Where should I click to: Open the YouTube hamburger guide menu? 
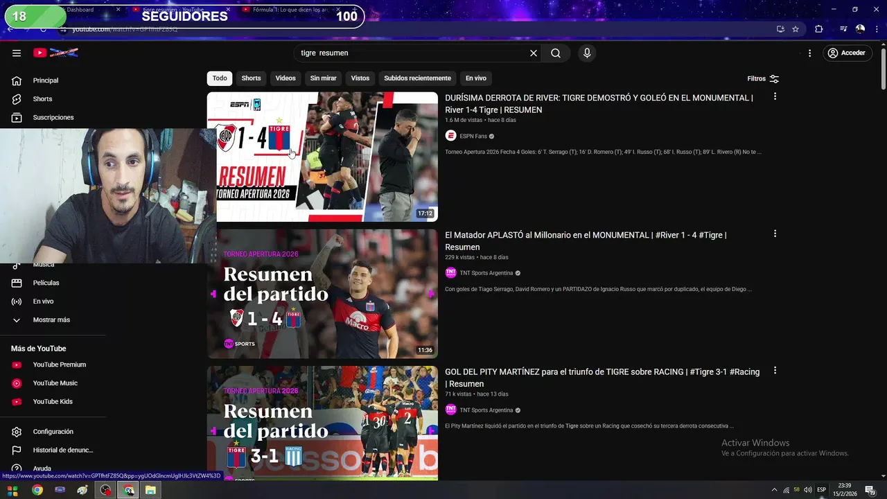[17, 53]
